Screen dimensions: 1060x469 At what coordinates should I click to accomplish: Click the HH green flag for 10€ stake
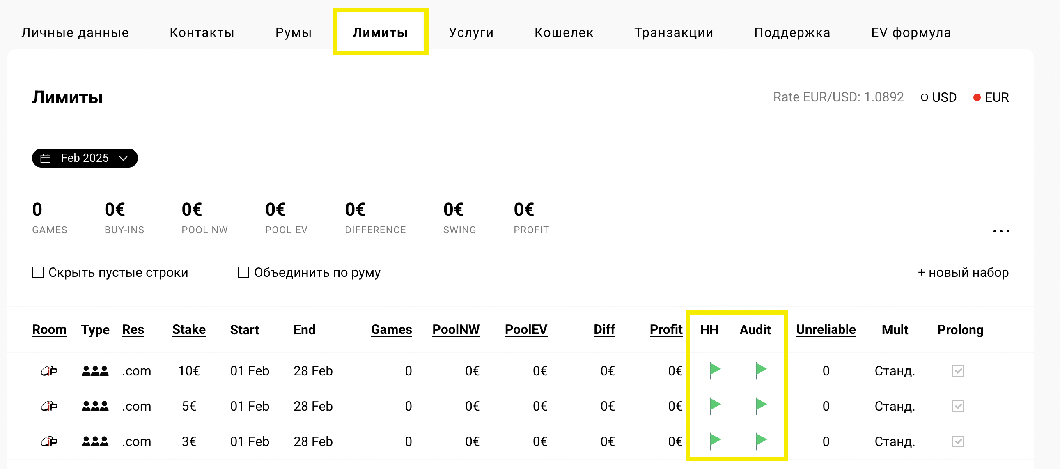click(715, 370)
